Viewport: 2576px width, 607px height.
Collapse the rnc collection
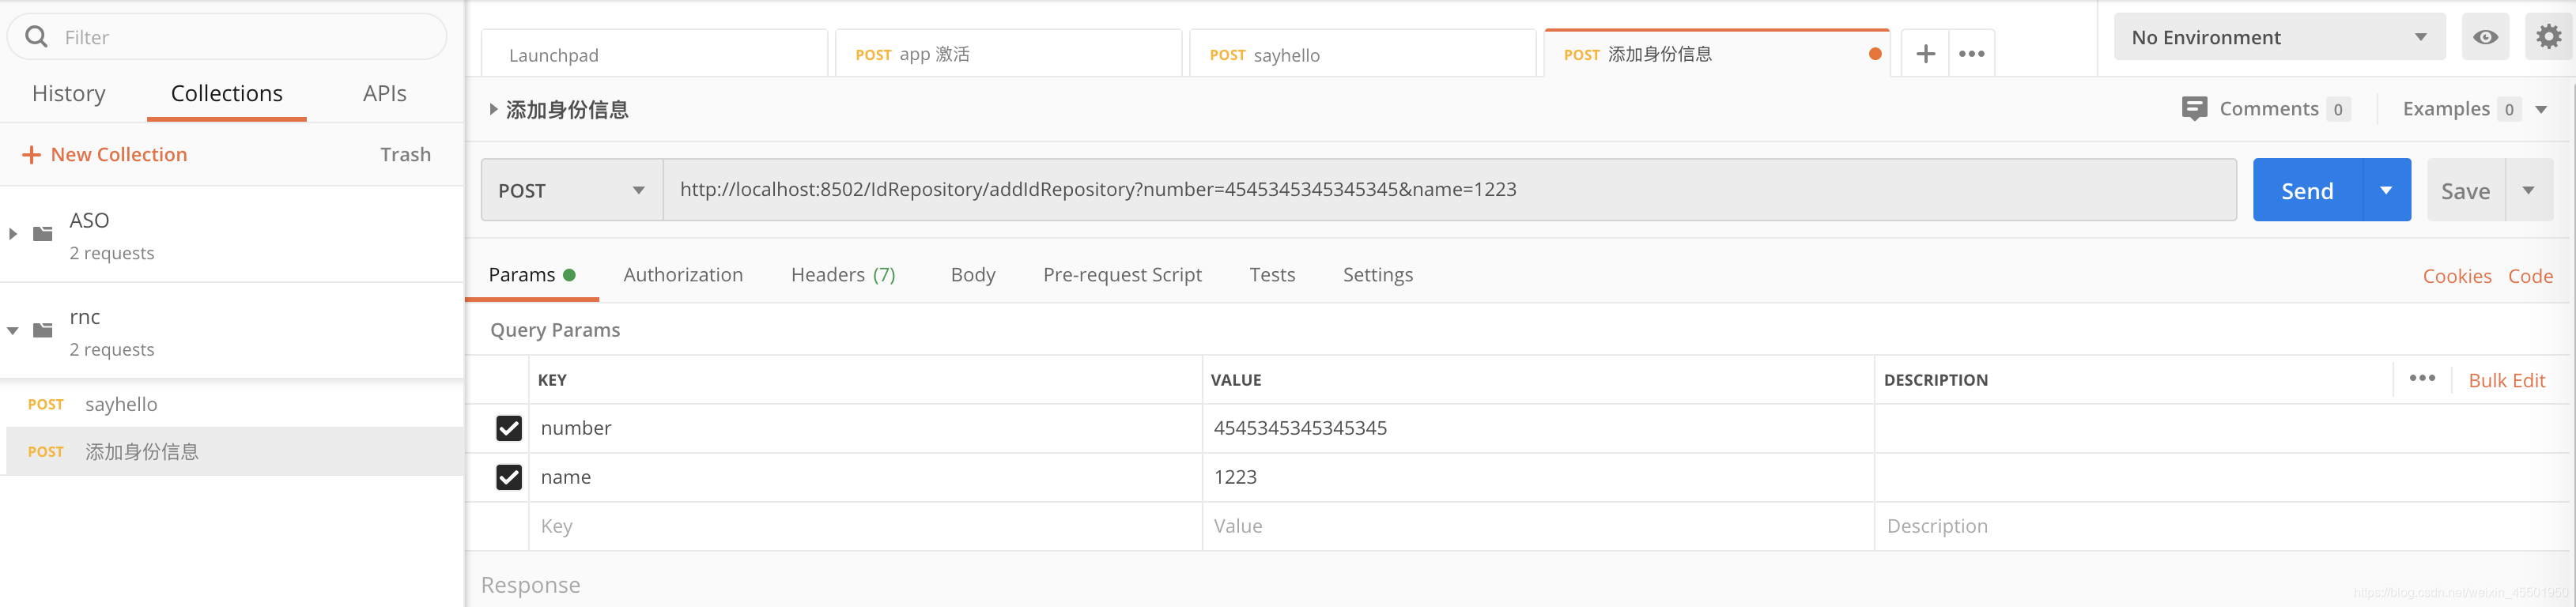click(13, 330)
